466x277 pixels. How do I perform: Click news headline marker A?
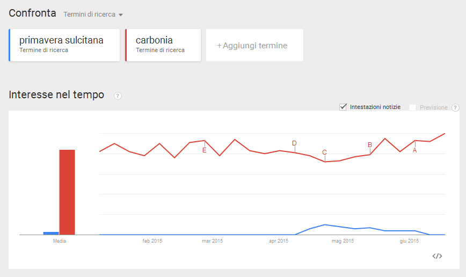[414, 150]
